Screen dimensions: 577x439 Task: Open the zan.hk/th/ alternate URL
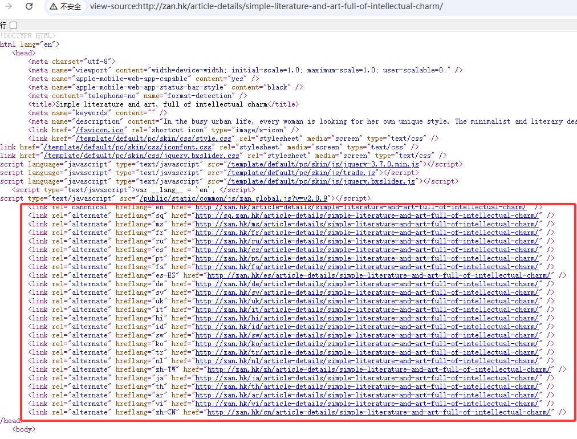click(x=367, y=387)
